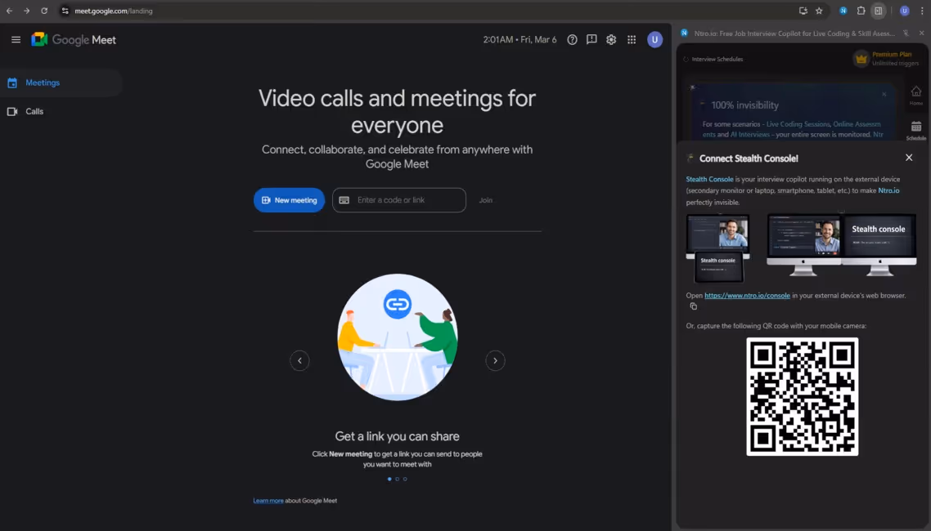Select the third carousel dot

[405, 479]
